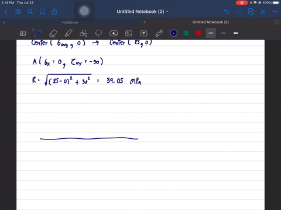Toggle the read-only mode icon
The image size is (281, 210).
tap(23, 33)
